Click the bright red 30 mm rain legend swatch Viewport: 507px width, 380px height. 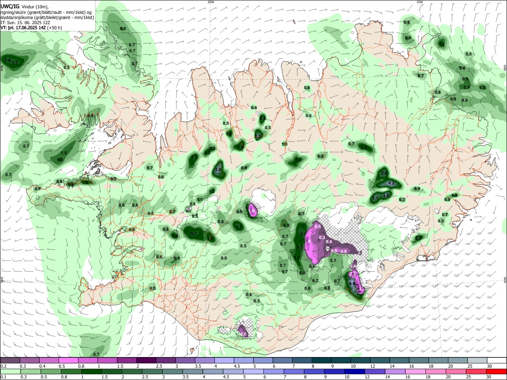tap(496, 371)
